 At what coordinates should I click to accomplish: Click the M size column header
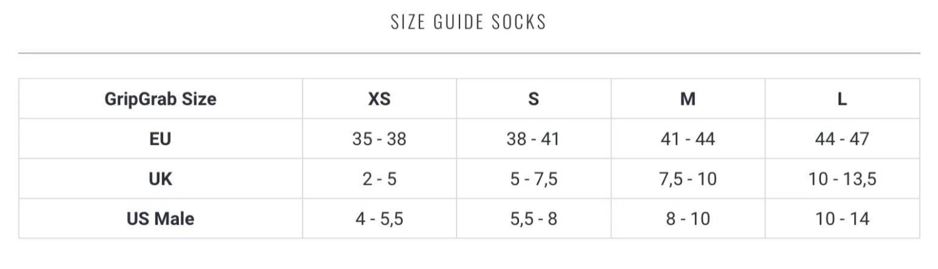pyautogui.click(x=687, y=99)
